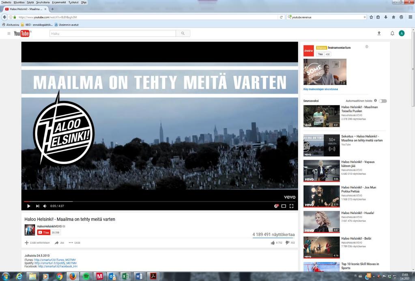415x281 pixels.
Task: Switch to theater mode
Action: (x=284, y=206)
